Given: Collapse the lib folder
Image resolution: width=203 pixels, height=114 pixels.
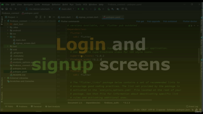Looking at the screenshot, I should click(8, 37).
